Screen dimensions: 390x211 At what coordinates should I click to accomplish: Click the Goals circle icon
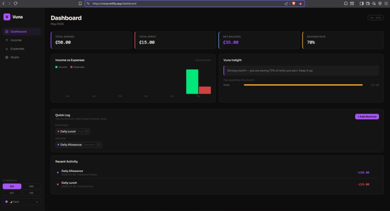pos(7,57)
